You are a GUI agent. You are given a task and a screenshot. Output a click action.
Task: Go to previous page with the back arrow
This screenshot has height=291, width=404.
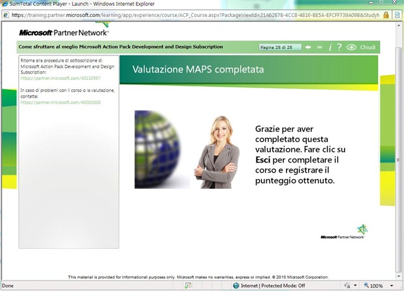coord(308,47)
